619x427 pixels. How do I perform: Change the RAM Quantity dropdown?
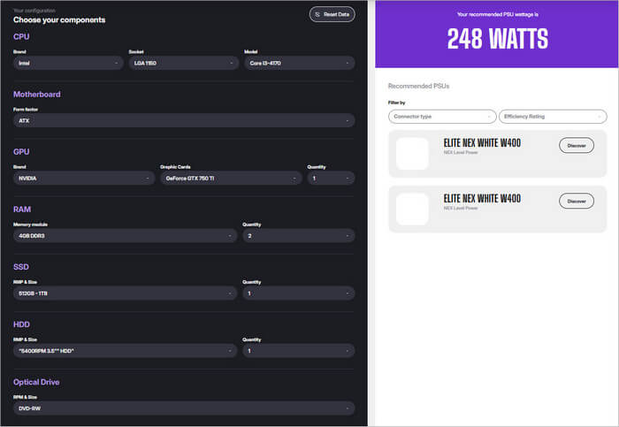point(298,235)
